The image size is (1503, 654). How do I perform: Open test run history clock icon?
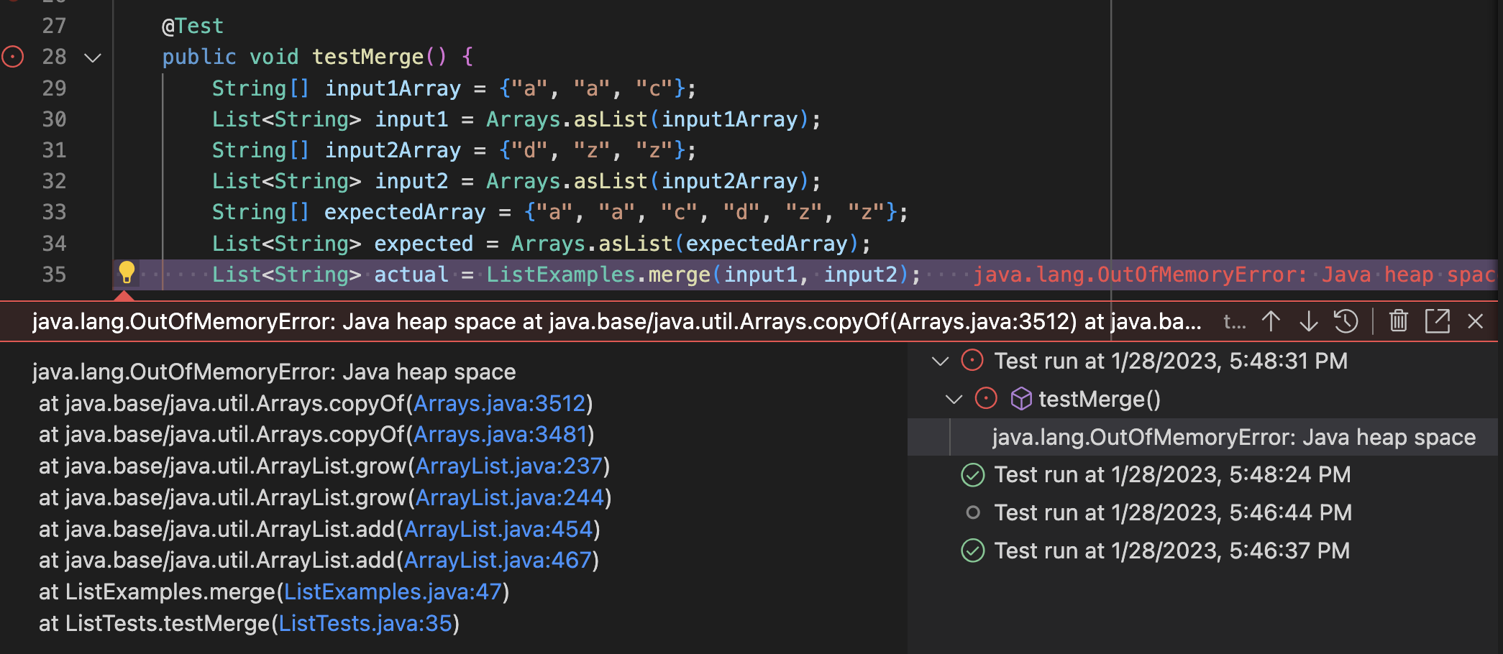[x=1346, y=321]
